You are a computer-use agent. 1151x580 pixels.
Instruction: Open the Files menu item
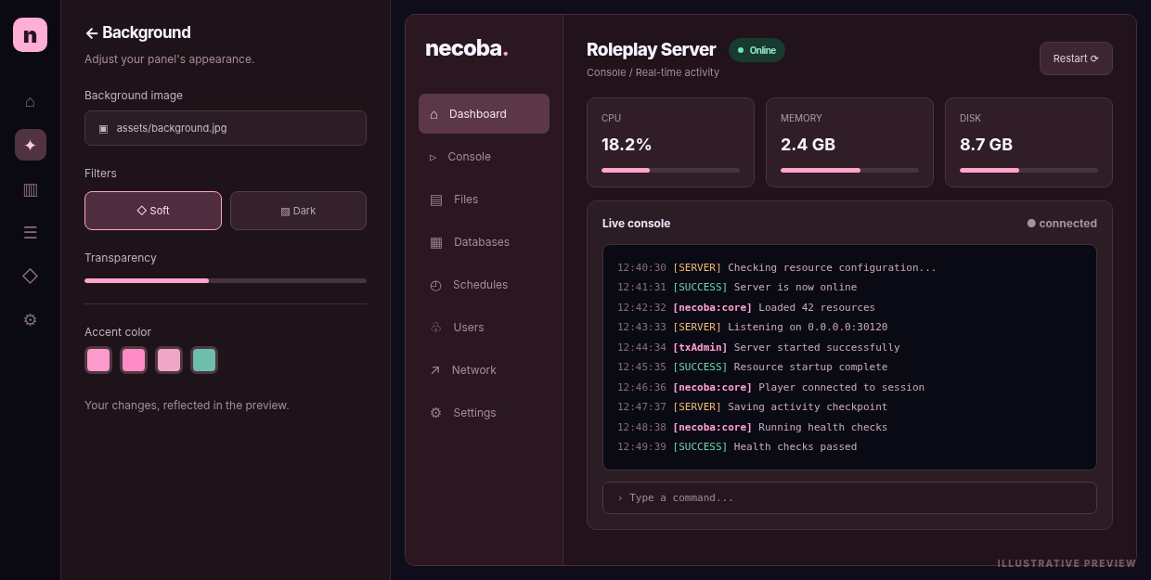click(484, 200)
